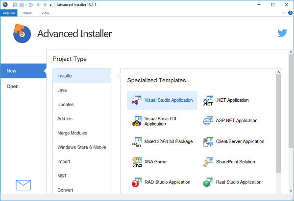Choose Merge Modules project type
The width and height of the screenshot is (294, 201).
click(72, 133)
